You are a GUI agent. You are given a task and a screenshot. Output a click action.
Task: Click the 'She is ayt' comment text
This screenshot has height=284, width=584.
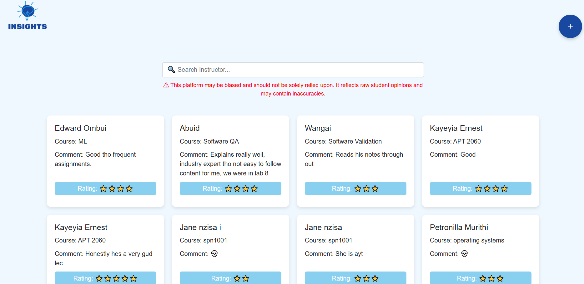(348, 254)
